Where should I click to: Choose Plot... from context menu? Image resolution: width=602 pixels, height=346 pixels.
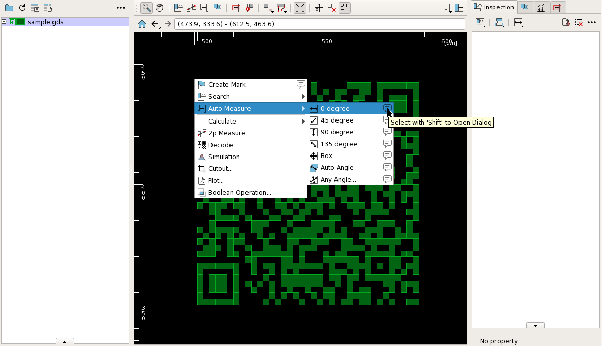(x=251, y=181)
